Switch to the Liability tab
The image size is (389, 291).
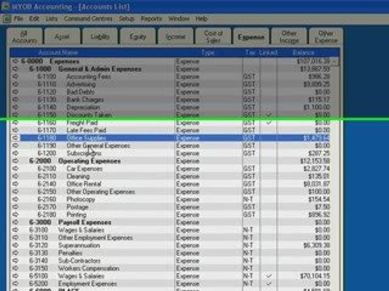(x=100, y=37)
